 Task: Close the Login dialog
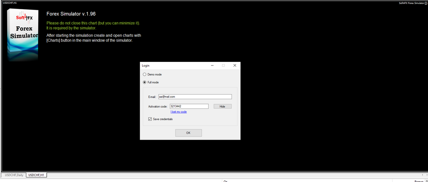tap(235, 66)
